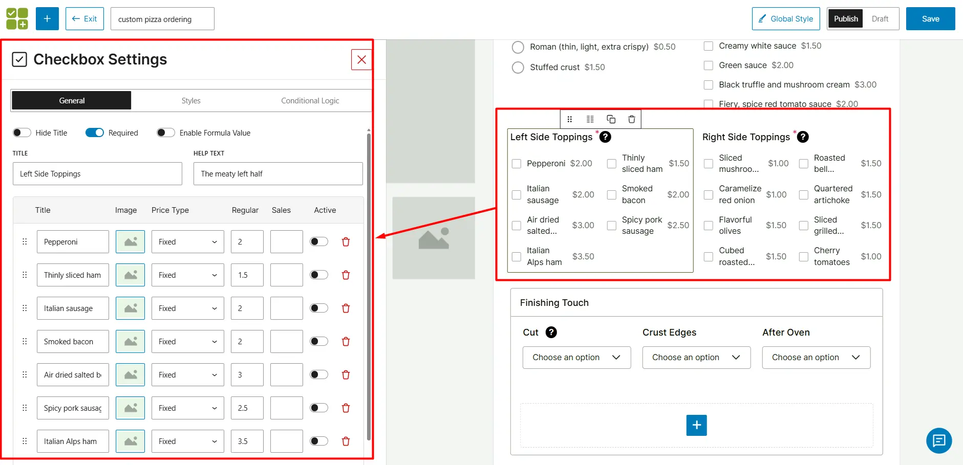Switch to the Styles tab
The width and height of the screenshot is (963, 465).
(190, 100)
